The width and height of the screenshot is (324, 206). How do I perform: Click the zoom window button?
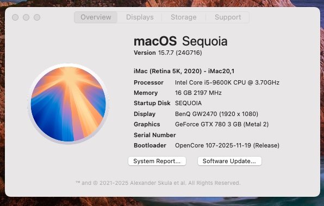click(x=37, y=17)
